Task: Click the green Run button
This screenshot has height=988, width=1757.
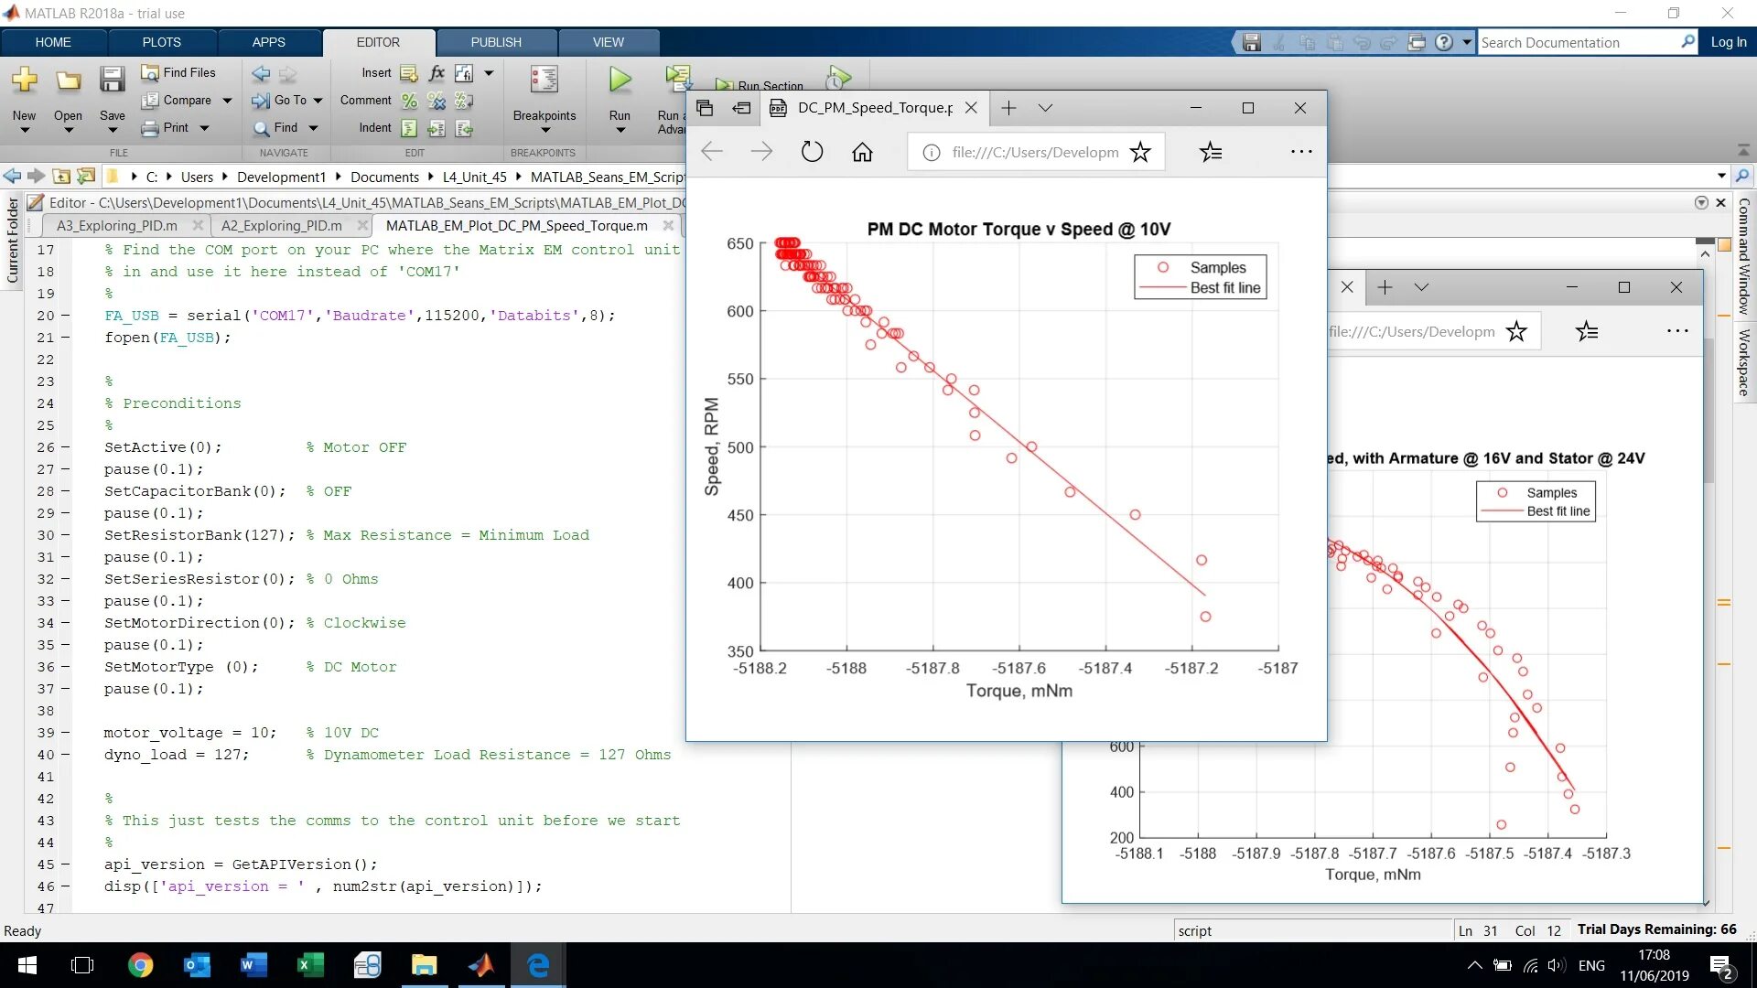Action: coord(620,81)
